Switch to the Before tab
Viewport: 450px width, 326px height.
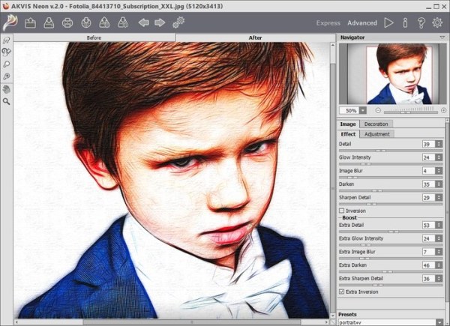click(94, 37)
